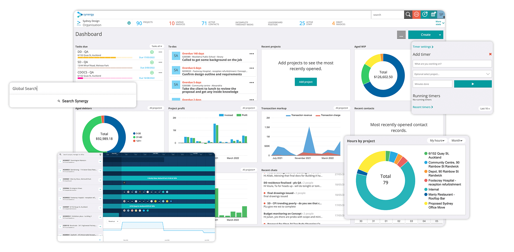514x252 pixels.
Task: Open the SP account menu
Action: (x=441, y=15)
